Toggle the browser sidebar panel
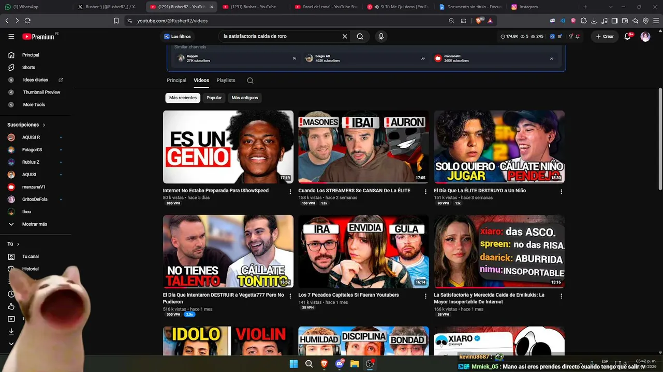Screen dimensions: 663x372 614,21
